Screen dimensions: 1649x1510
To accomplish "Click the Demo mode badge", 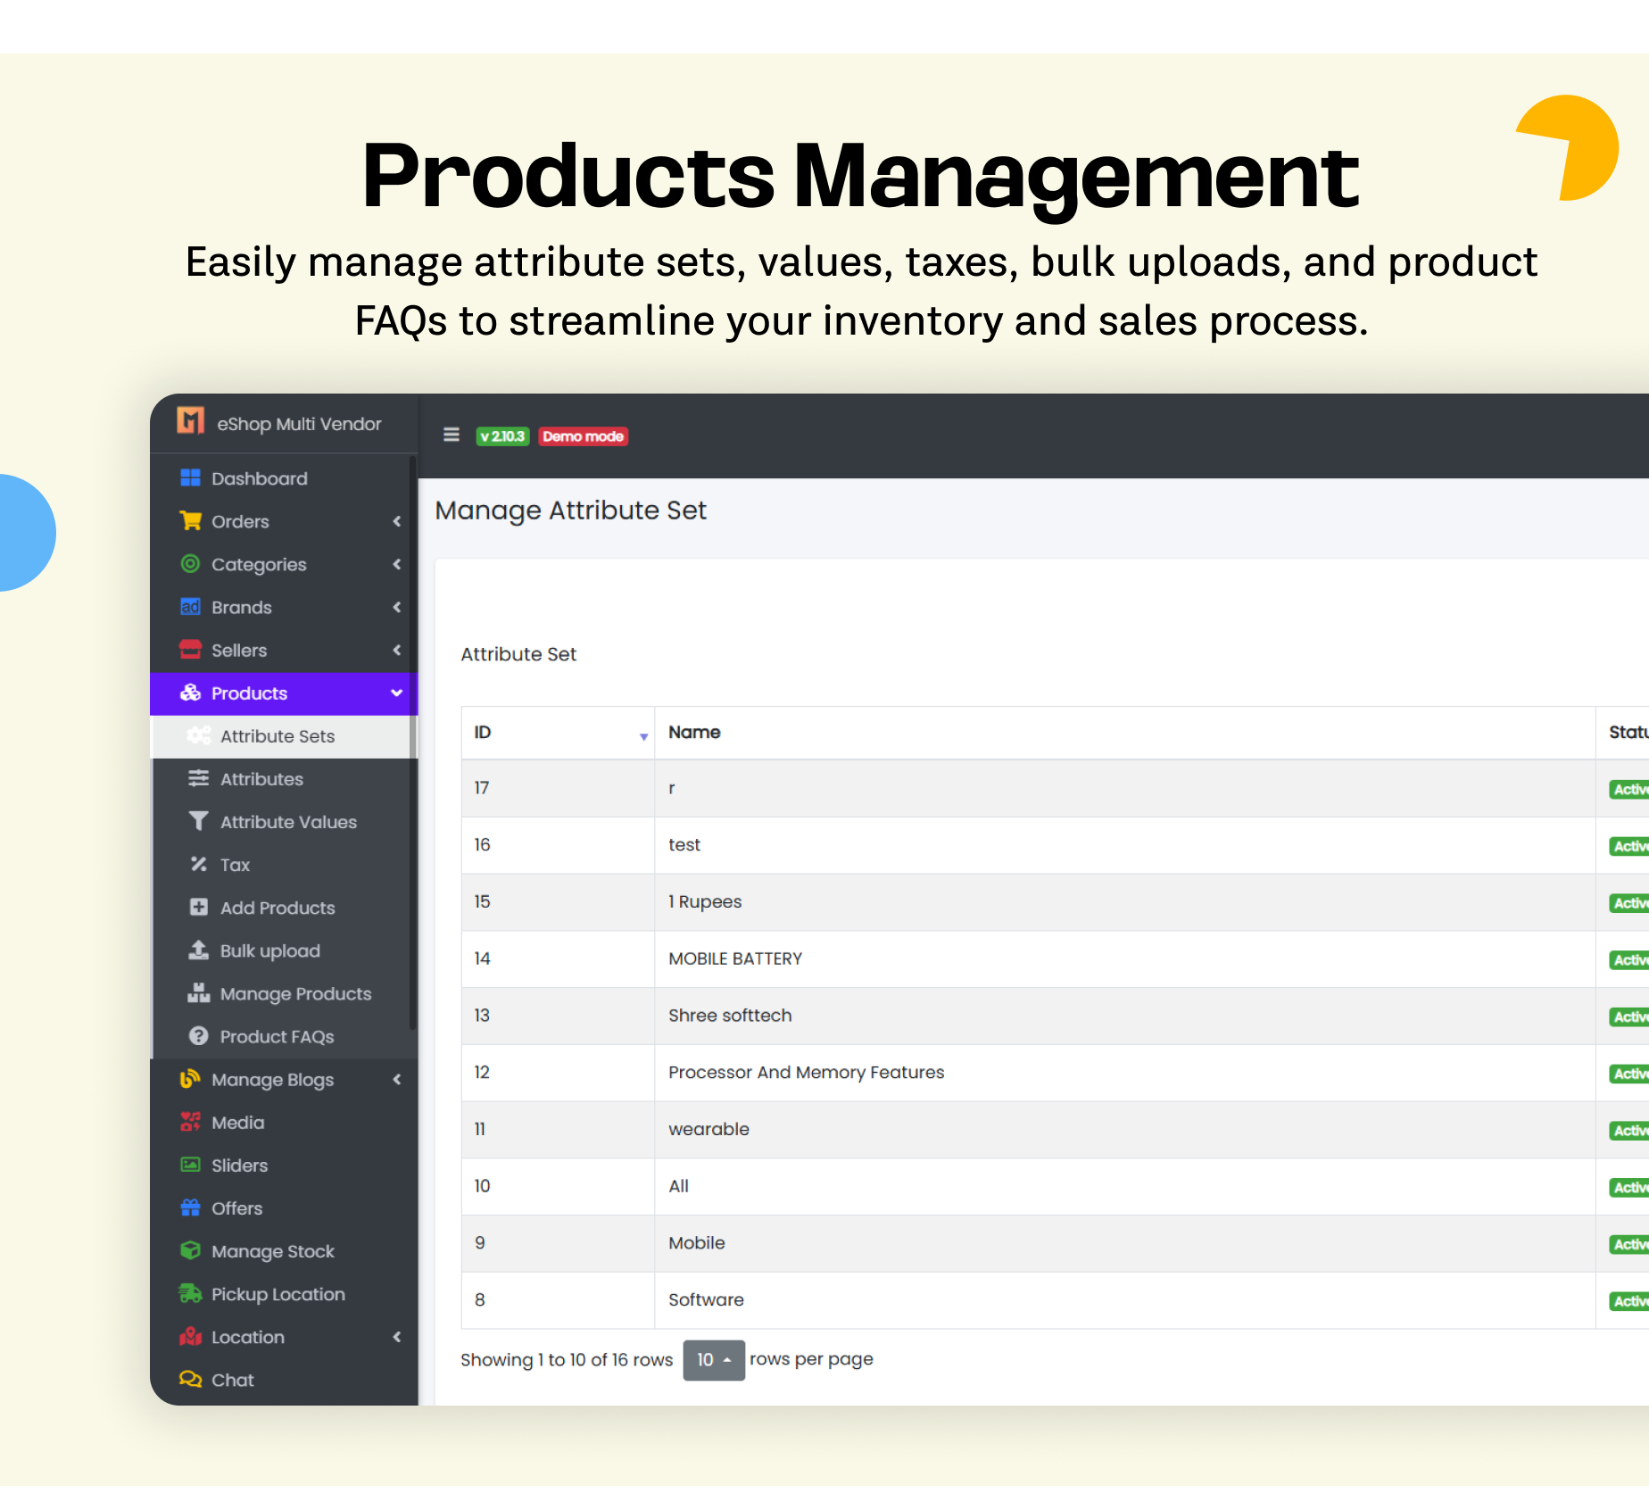I will [x=583, y=436].
